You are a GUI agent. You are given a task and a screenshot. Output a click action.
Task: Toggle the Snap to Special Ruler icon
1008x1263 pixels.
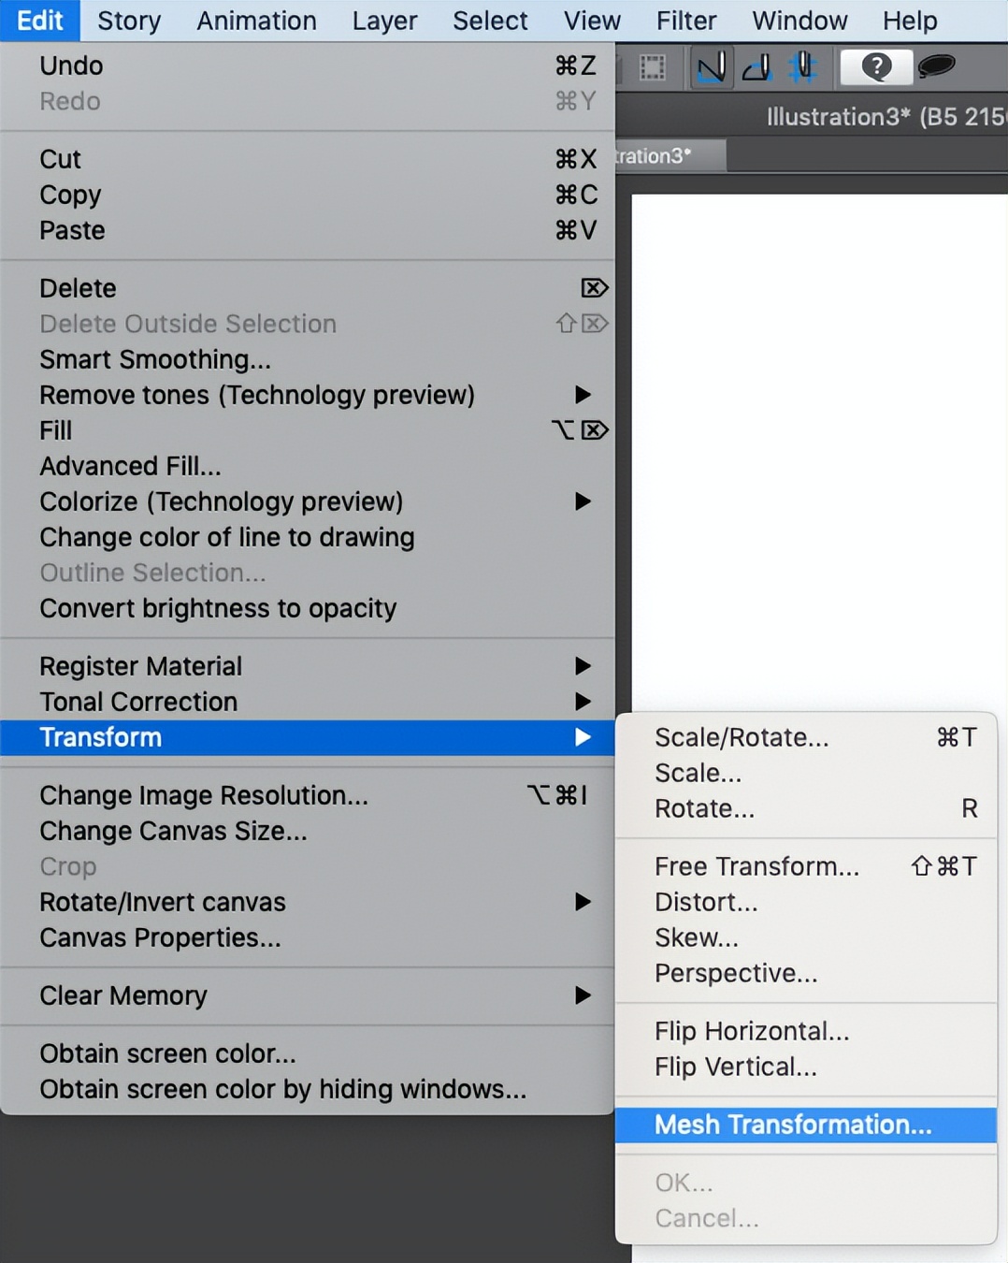pos(756,67)
